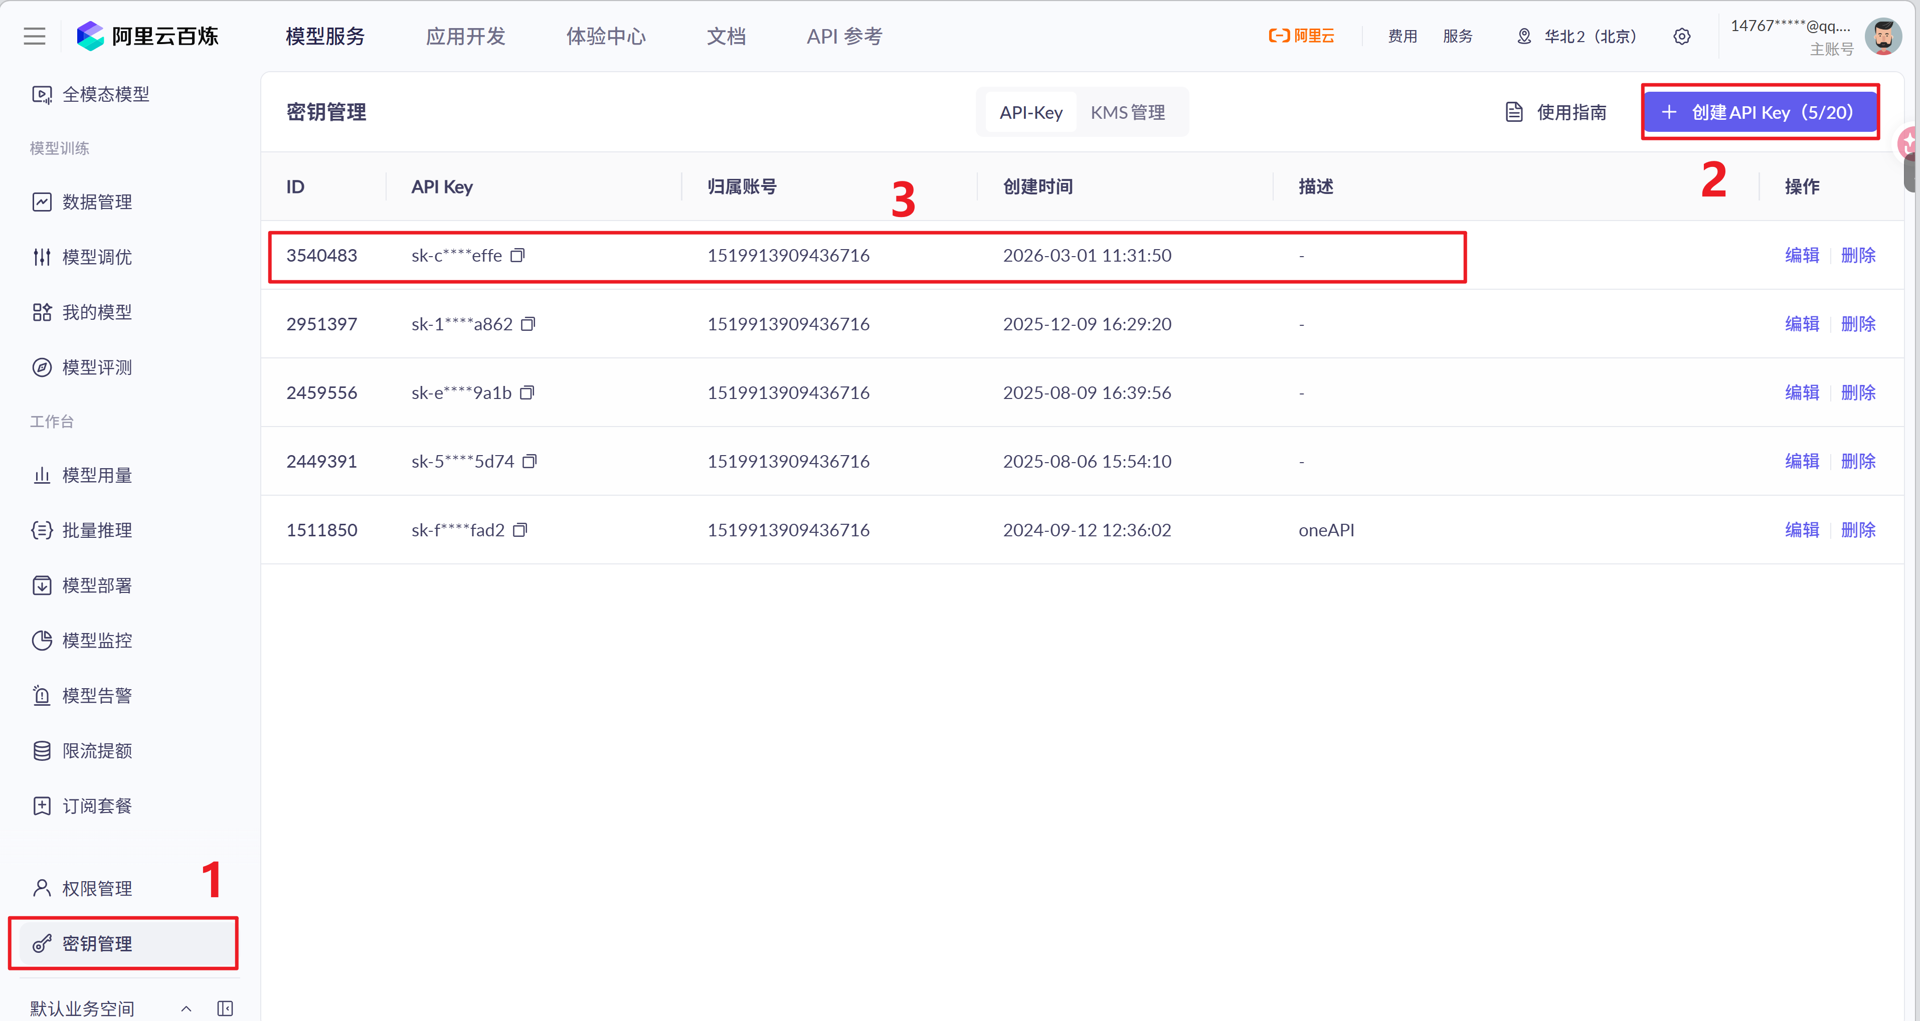
Task: Switch to the KMS 管理 tab
Action: [1127, 113]
